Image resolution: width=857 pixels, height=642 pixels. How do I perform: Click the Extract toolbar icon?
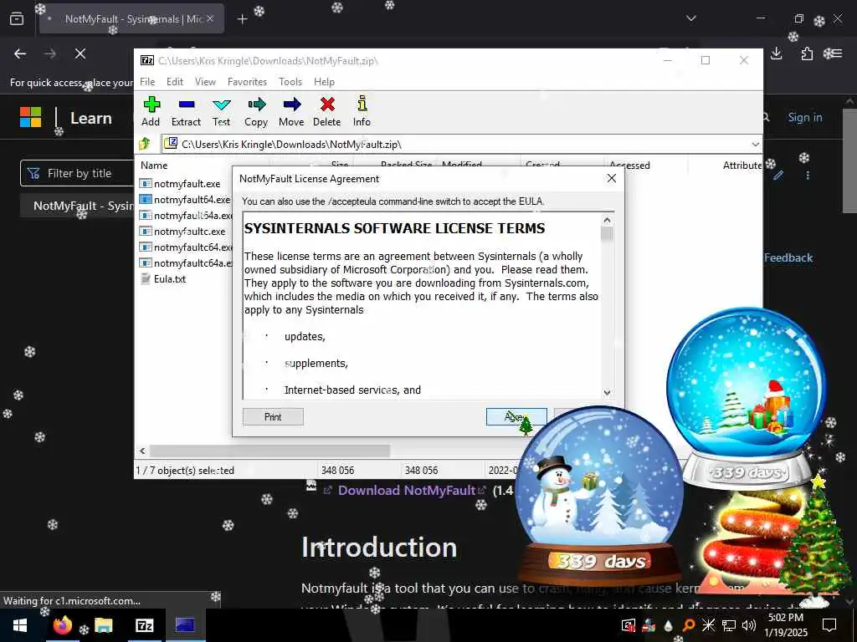click(x=187, y=111)
